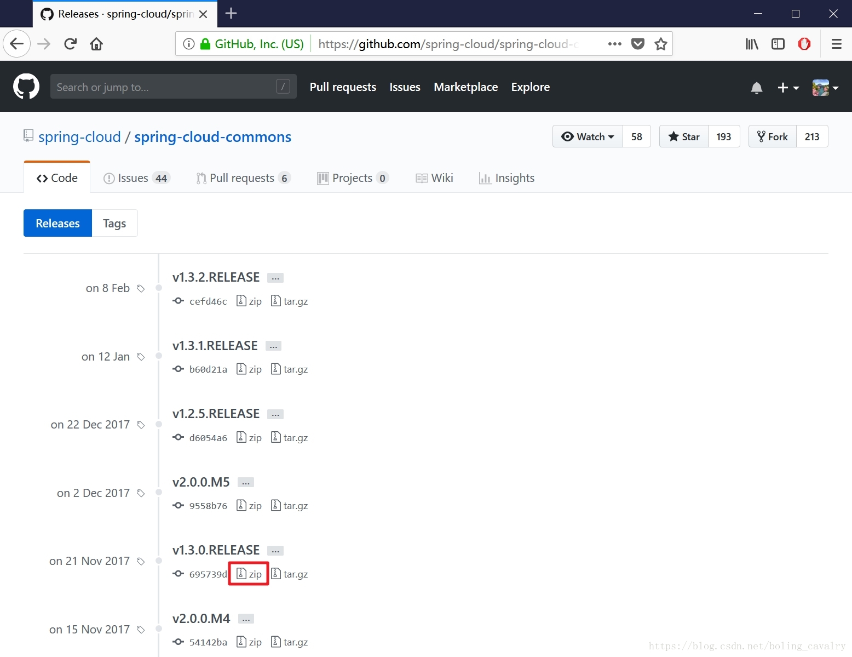Click the GitHub Octocat logo
The height and width of the screenshot is (657, 852).
pyautogui.click(x=26, y=87)
